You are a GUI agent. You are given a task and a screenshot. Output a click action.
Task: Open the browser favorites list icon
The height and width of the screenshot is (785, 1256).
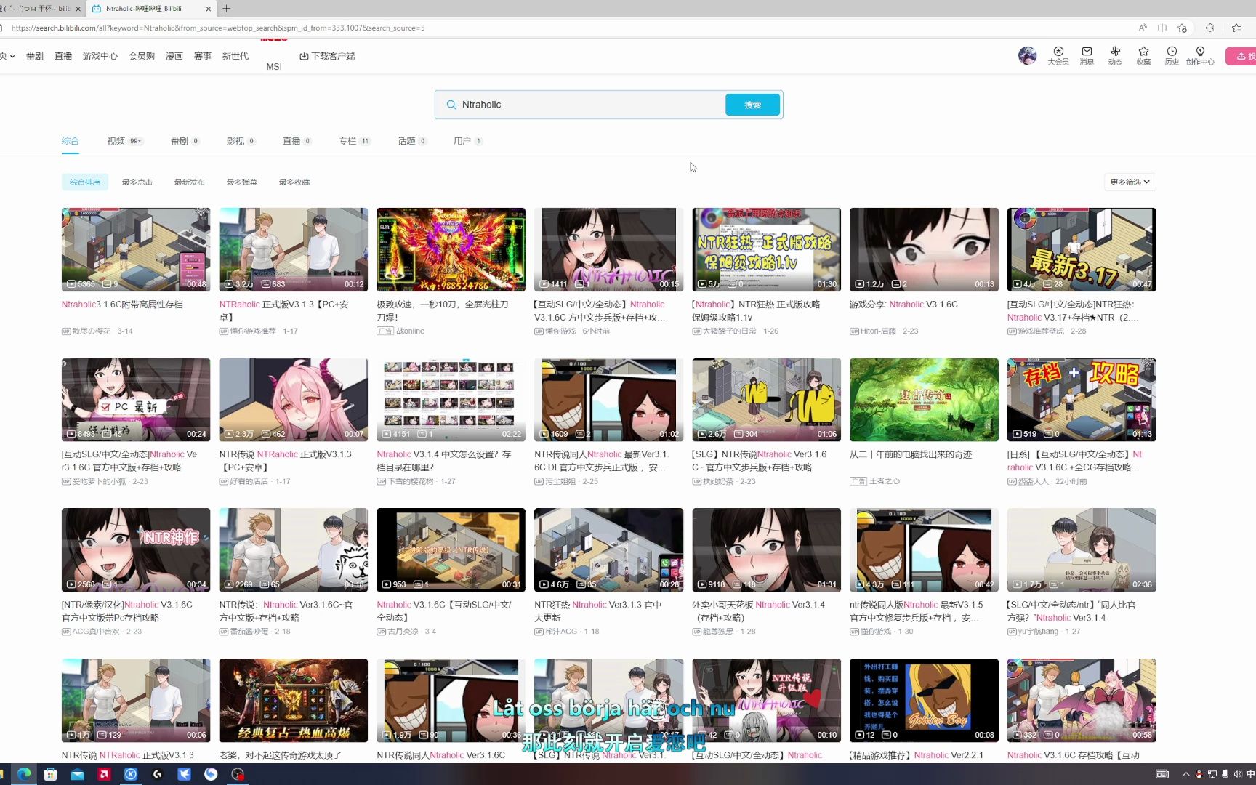(1236, 28)
